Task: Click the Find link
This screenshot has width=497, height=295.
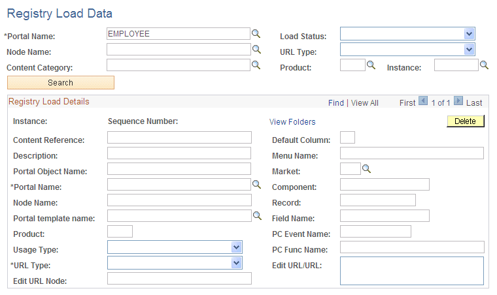Action: (x=336, y=102)
